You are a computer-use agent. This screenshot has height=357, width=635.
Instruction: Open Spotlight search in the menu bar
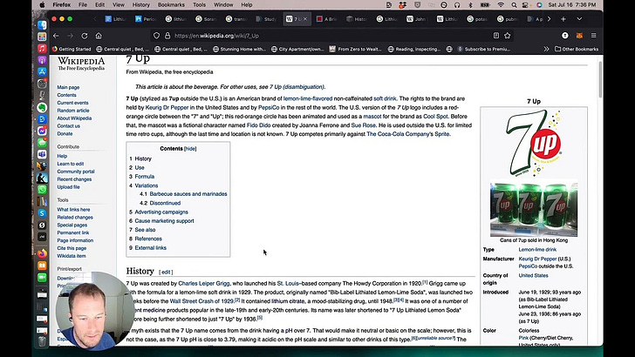pyautogui.click(x=514, y=5)
